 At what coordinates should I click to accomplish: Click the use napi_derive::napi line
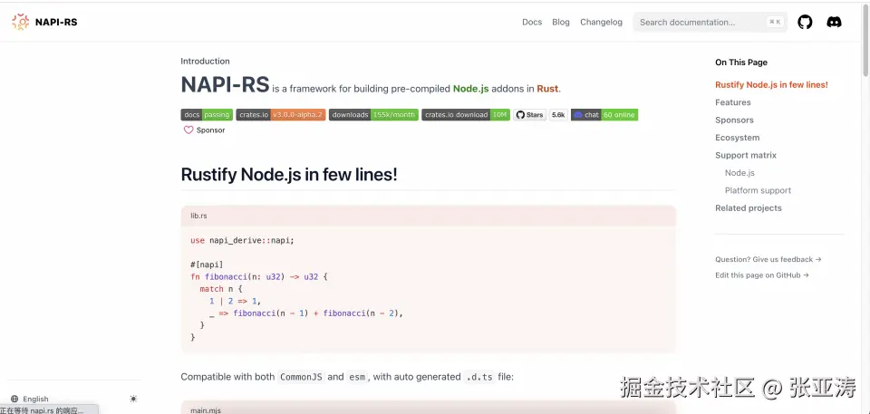243,240
